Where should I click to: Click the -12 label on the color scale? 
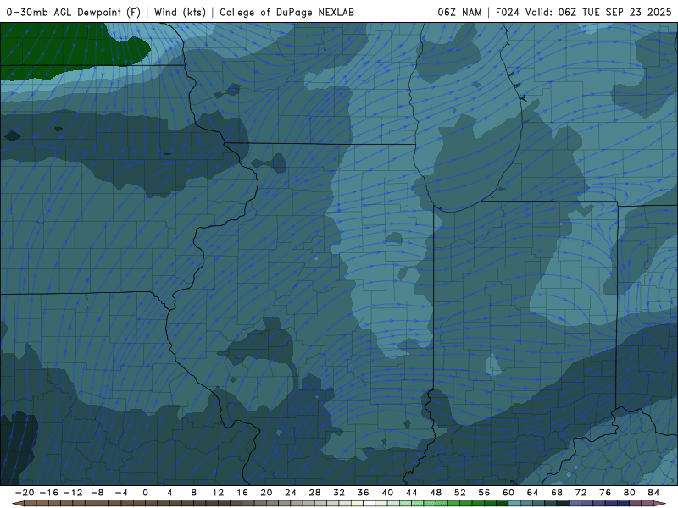pos(73,493)
